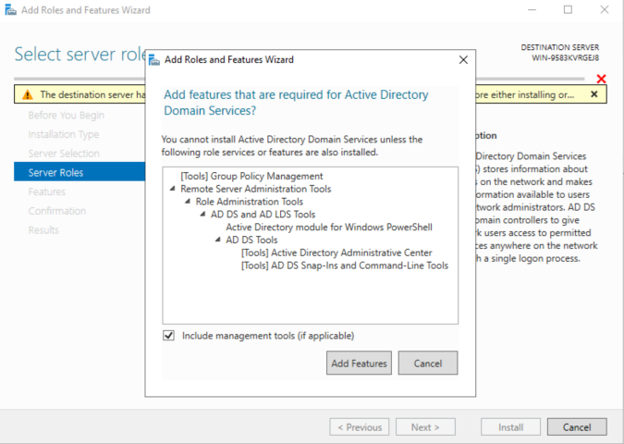The image size is (624, 444).
Task: Go to Server Selection step
Action: coord(64,154)
